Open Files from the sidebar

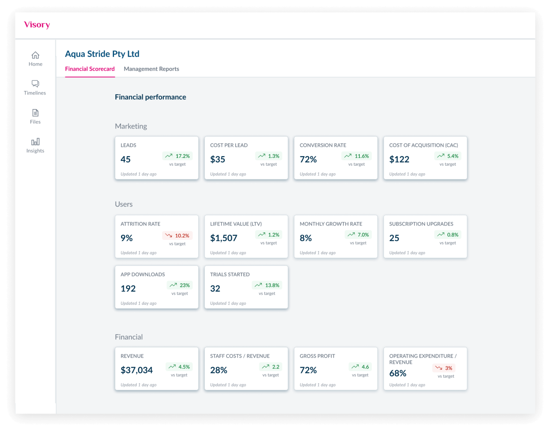pos(35,116)
